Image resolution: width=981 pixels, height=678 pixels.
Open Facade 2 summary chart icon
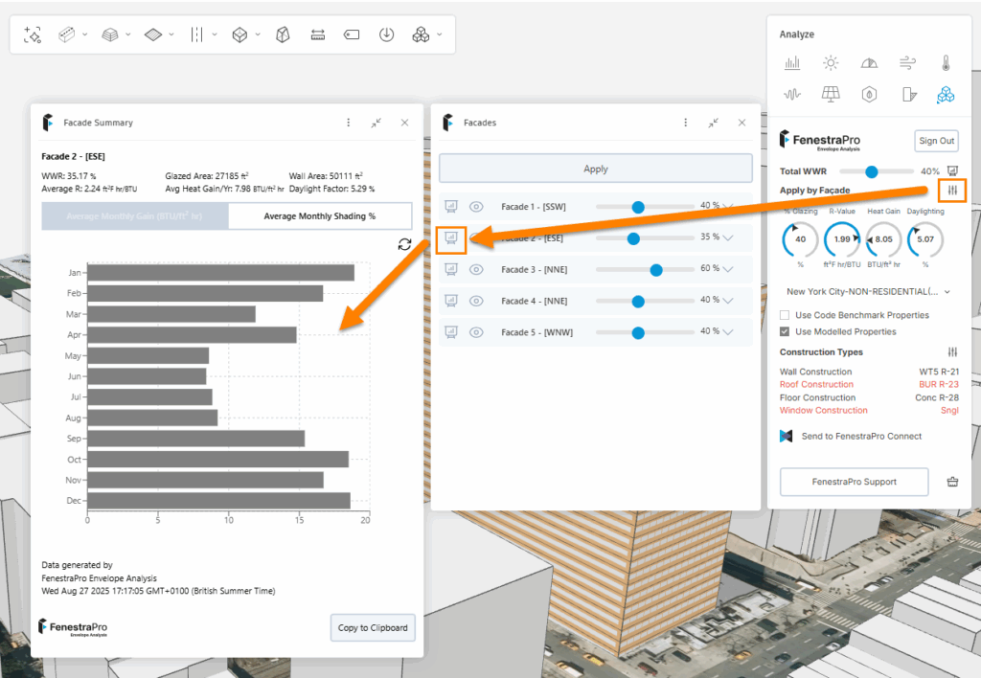click(451, 237)
